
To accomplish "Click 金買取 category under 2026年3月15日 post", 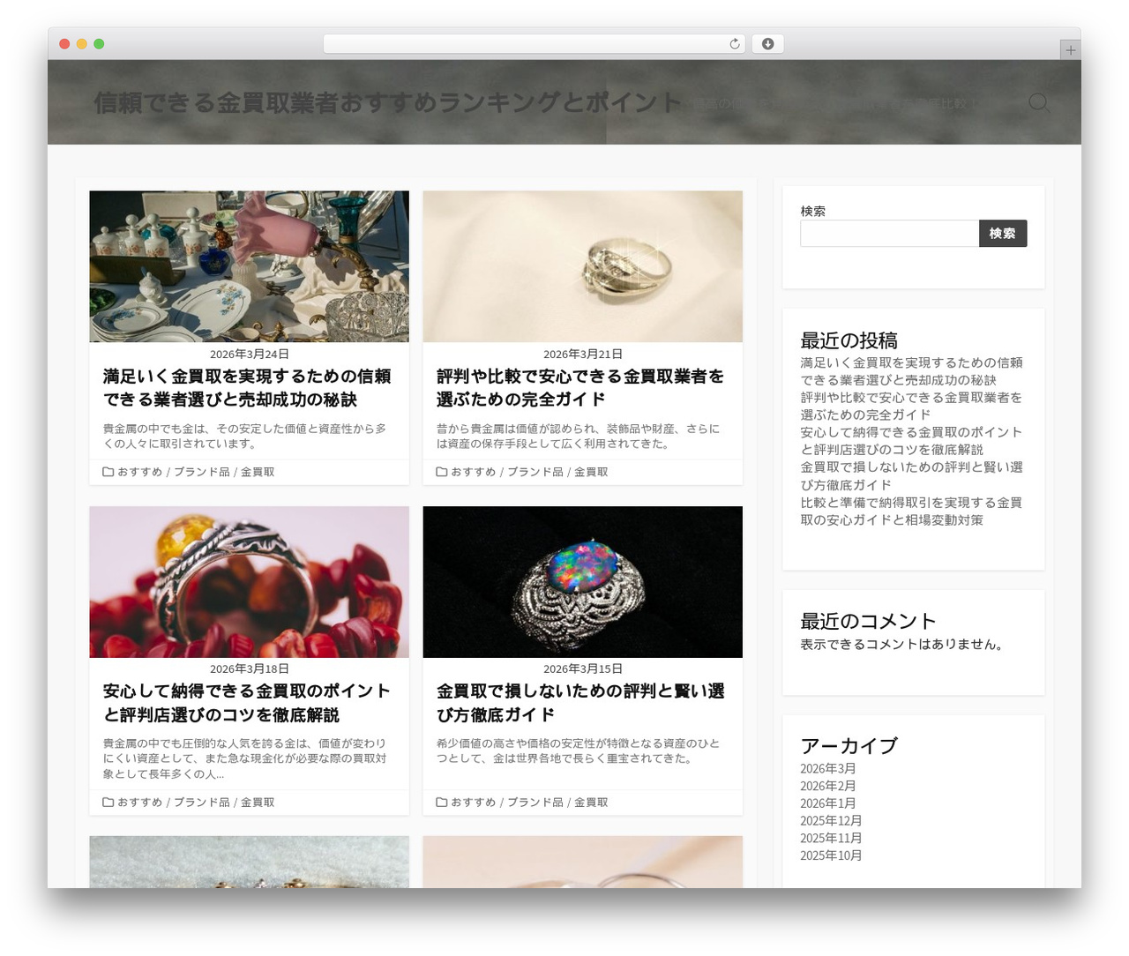I will [x=591, y=803].
